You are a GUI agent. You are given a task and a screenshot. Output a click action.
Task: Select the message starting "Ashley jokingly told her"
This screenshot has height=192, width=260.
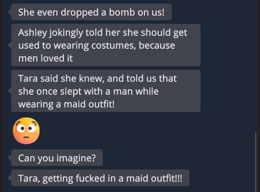[106, 45]
